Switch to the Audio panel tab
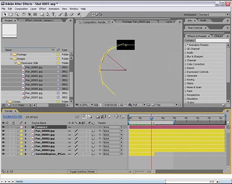Screen dimensions: 232x184 (203, 20)
